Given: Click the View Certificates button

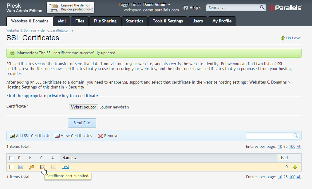Looking at the screenshot, I should pos(73,136).
